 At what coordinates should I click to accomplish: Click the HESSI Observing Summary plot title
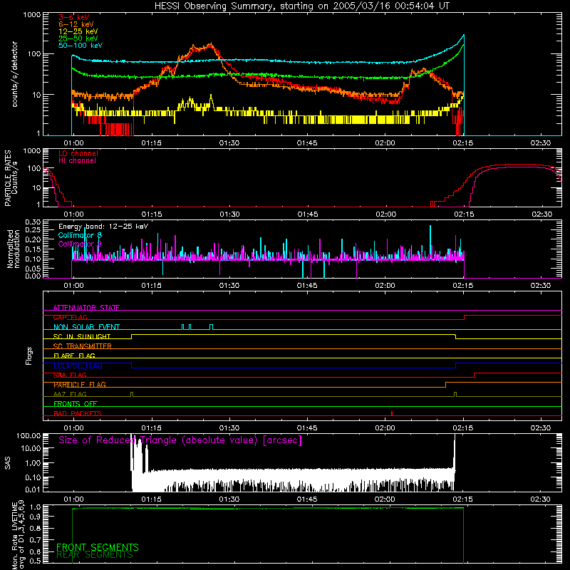point(302,6)
